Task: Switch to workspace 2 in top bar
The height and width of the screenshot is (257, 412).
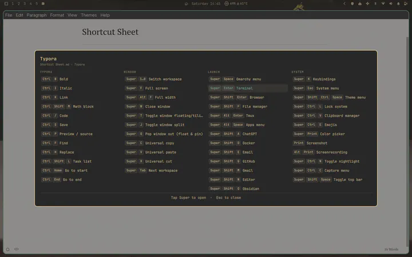Action: pyautogui.click(x=19, y=3)
